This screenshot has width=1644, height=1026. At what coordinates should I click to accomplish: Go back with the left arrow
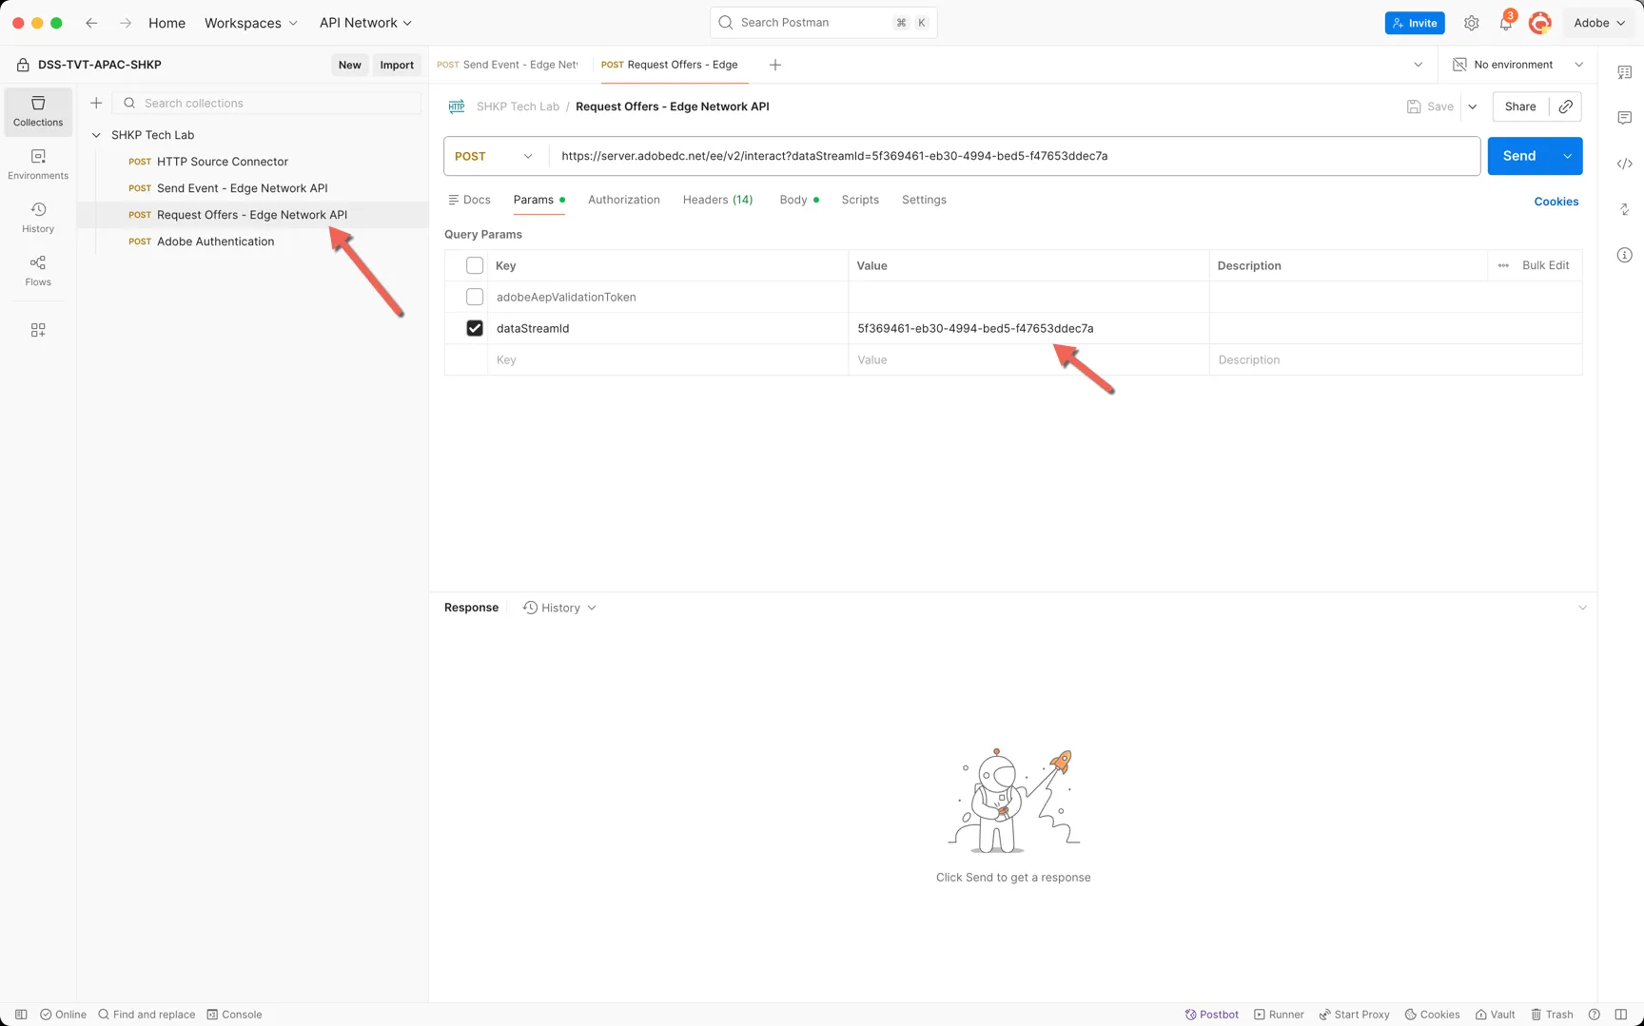point(91,23)
